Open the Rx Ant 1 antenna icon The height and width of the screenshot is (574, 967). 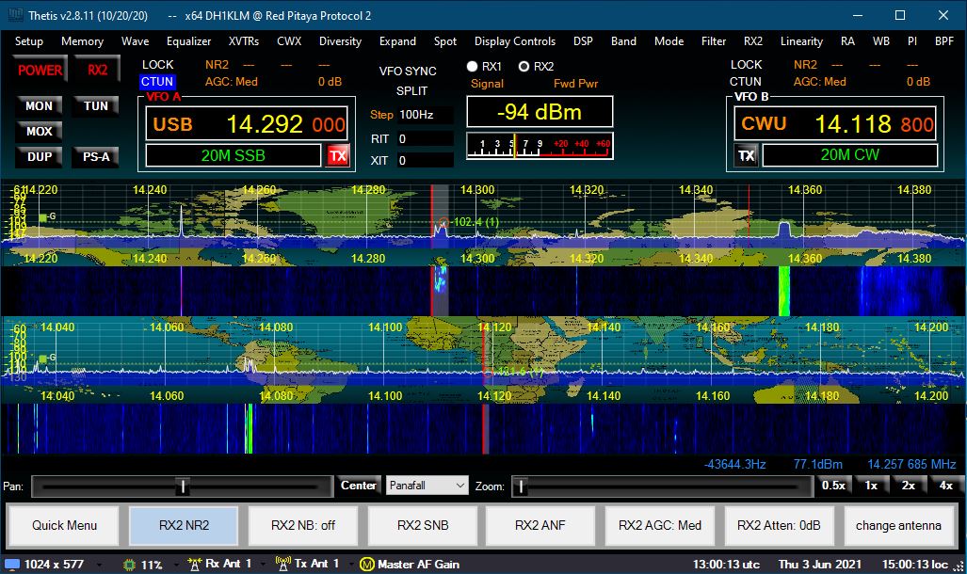[x=196, y=564]
